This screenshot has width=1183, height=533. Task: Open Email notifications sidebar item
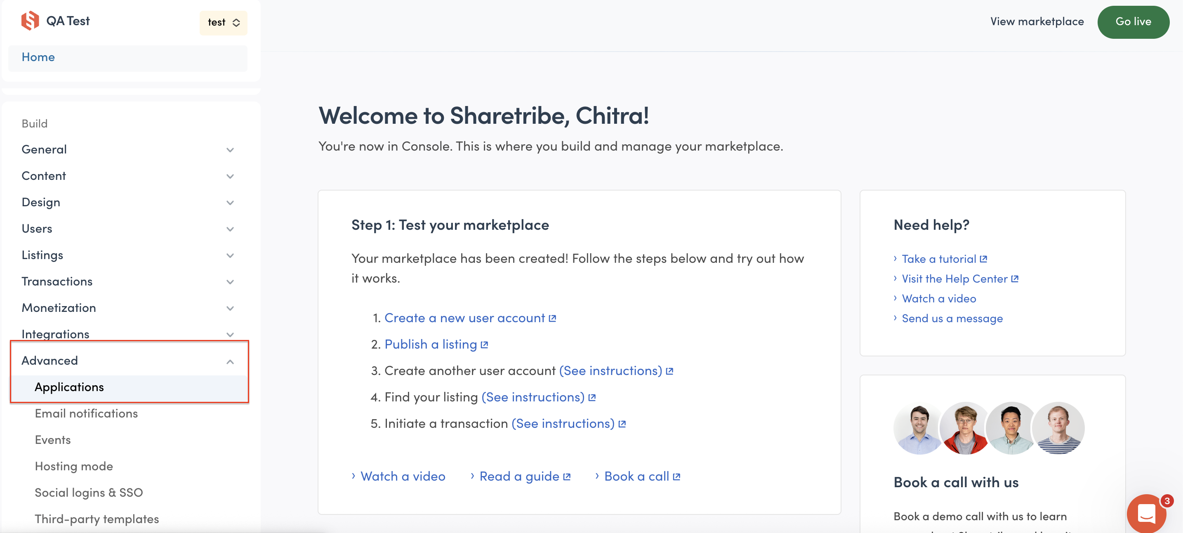click(x=86, y=413)
